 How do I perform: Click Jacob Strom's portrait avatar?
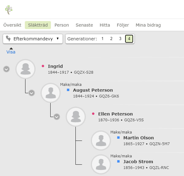click(101, 164)
